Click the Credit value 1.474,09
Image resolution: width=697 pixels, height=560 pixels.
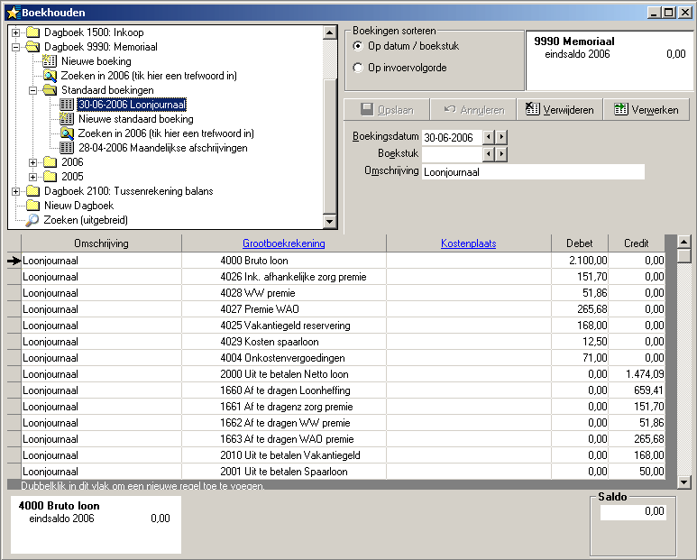coord(637,374)
